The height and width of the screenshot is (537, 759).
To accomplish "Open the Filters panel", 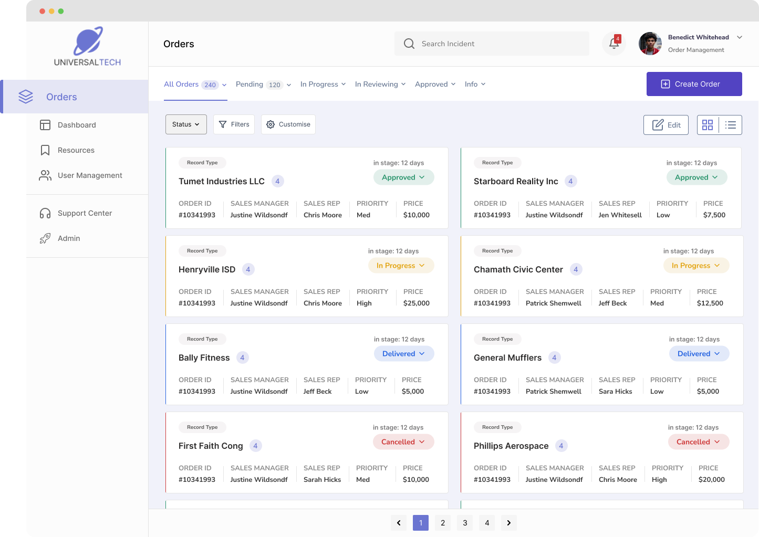I will click(x=234, y=124).
